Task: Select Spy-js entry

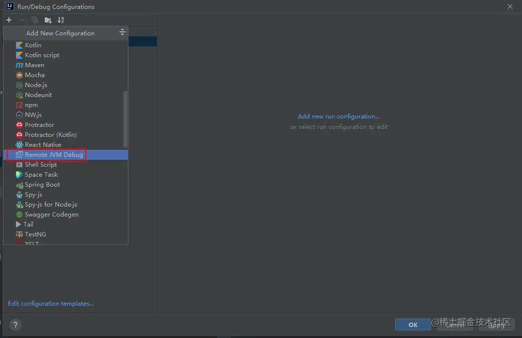Action: point(66,195)
